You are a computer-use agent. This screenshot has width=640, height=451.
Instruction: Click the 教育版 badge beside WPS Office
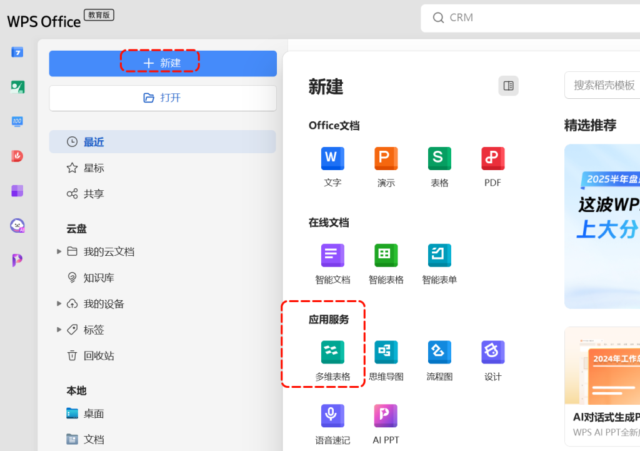click(99, 15)
